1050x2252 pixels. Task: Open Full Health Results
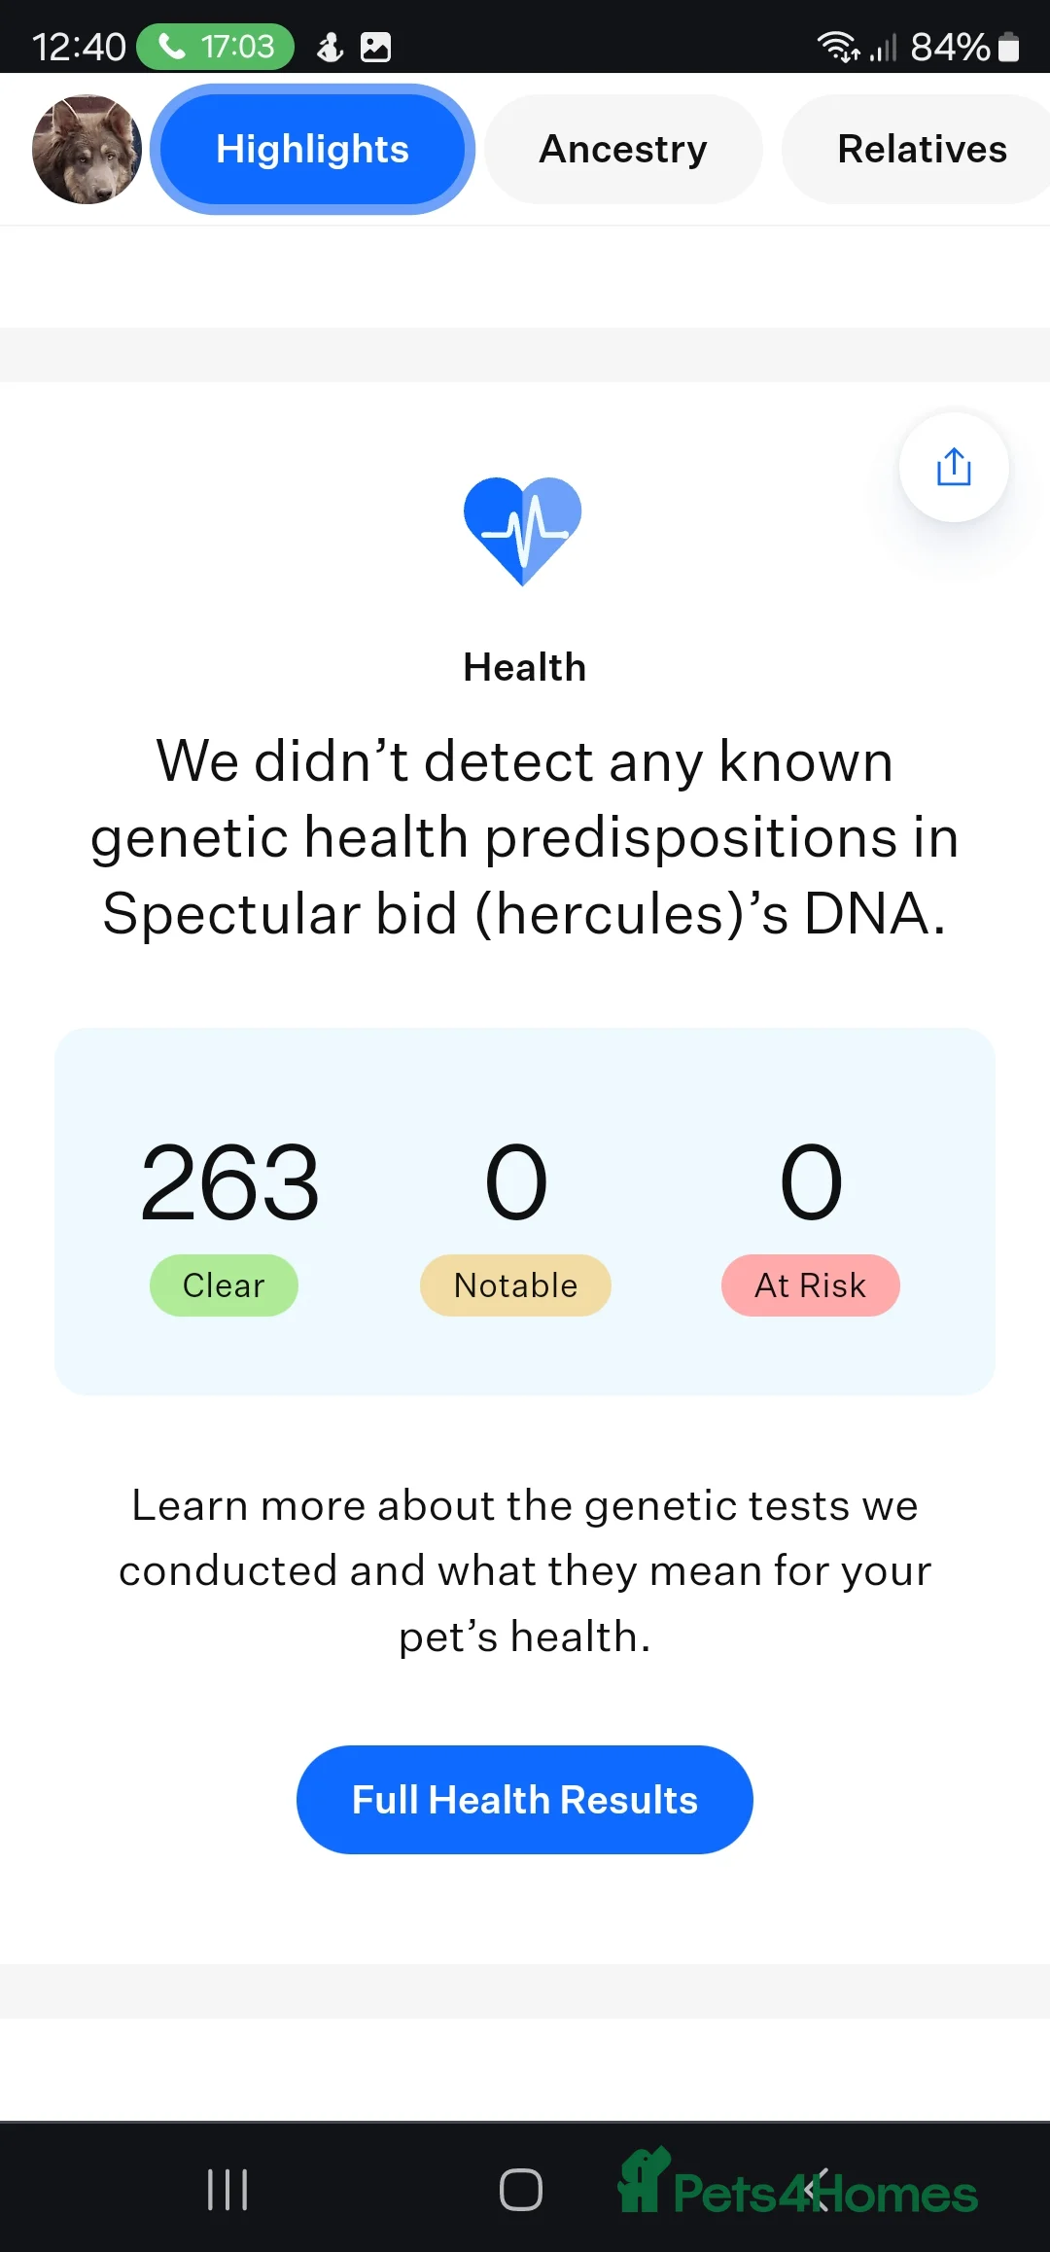coord(525,1800)
